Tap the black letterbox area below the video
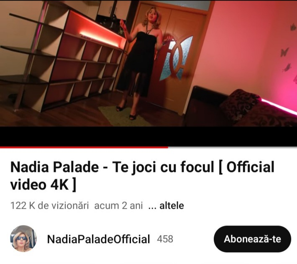Image resolution: width=297 pixels, height=264 pixels. 148,136
